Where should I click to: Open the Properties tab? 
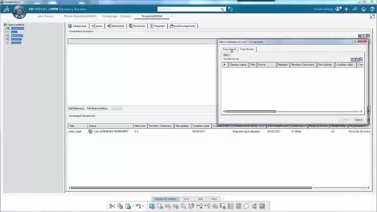157,26
